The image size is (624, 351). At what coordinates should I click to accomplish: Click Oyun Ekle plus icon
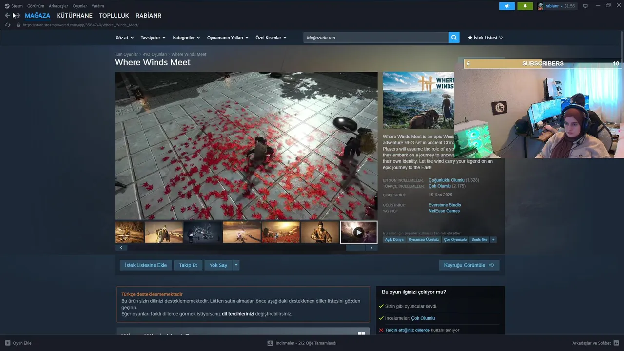pos(8,343)
